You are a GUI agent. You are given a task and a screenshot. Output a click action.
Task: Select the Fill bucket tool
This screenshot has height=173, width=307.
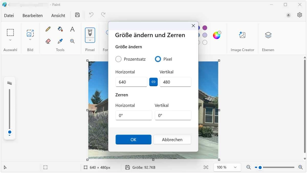[60, 29]
